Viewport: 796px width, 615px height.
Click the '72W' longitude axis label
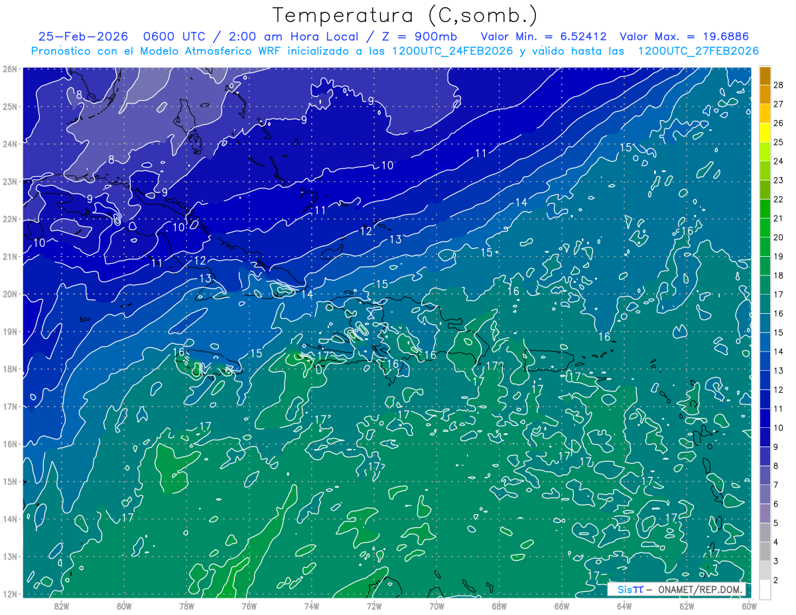click(x=374, y=606)
